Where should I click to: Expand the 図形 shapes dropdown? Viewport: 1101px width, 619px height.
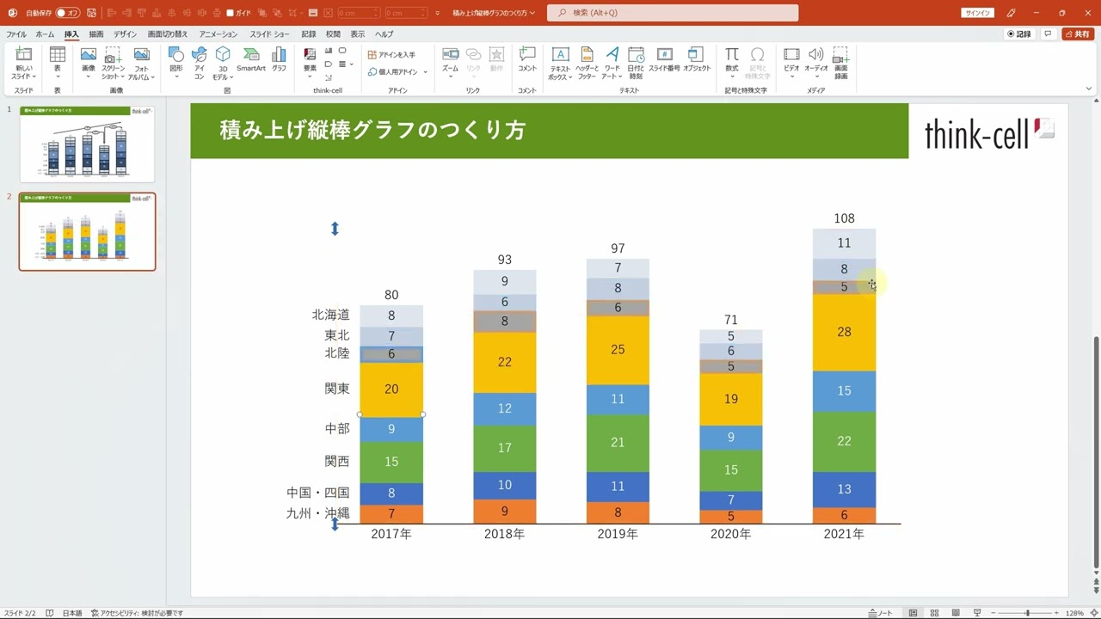pyautogui.click(x=175, y=77)
